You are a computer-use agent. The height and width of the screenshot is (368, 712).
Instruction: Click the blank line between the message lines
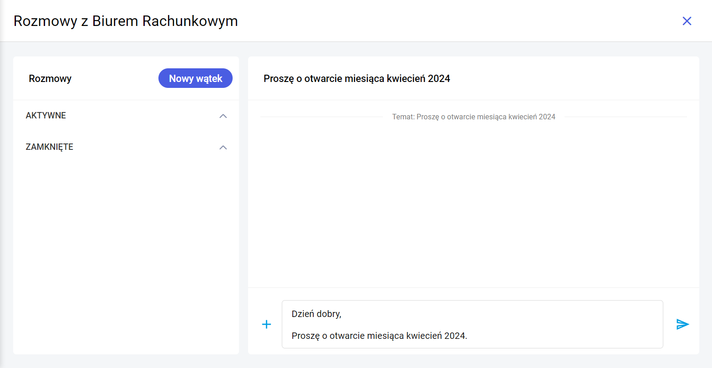coord(410,325)
